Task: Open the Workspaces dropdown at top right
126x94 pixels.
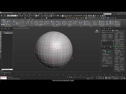Action: (x=107, y=14)
